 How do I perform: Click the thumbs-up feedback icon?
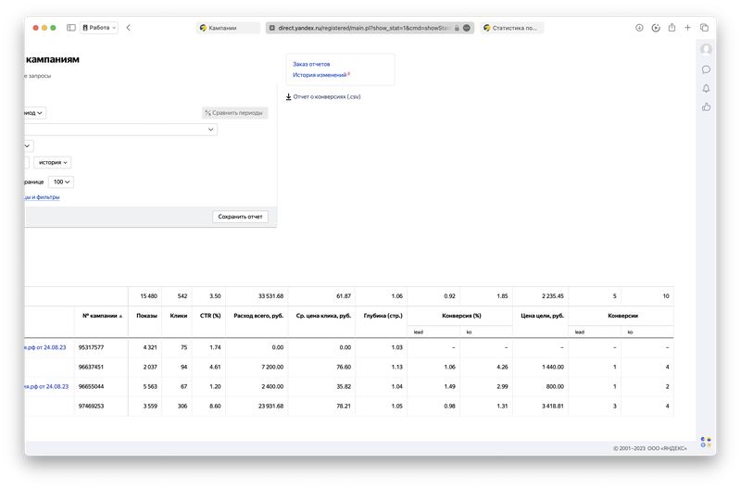(706, 107)
